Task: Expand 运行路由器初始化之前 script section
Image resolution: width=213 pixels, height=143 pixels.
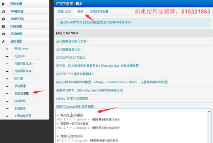Action: (x=72, y=41)
